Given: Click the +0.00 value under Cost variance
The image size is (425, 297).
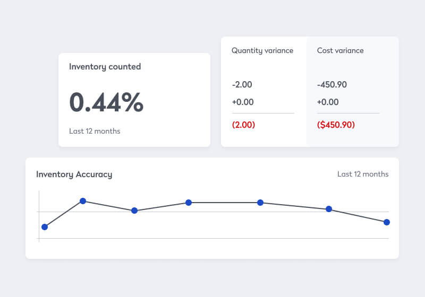Looking at the screenshot, I should click(x=328, y=102).
